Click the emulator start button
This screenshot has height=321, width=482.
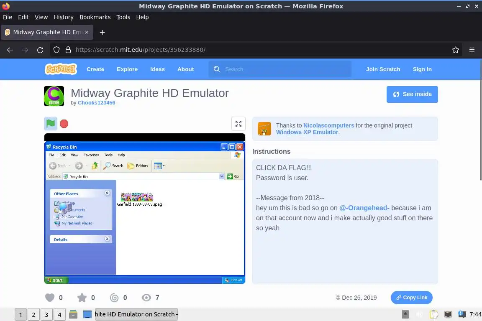56,280
